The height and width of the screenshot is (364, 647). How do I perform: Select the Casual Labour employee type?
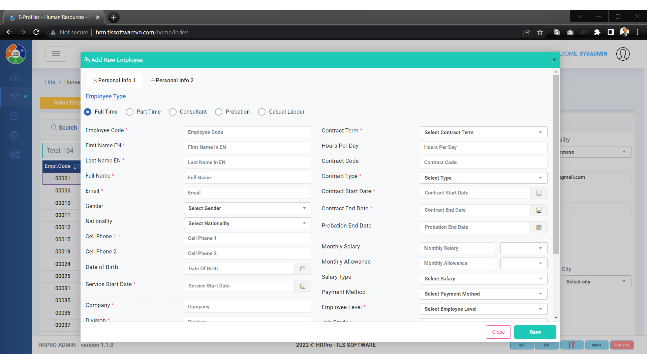tap(262, 112)
